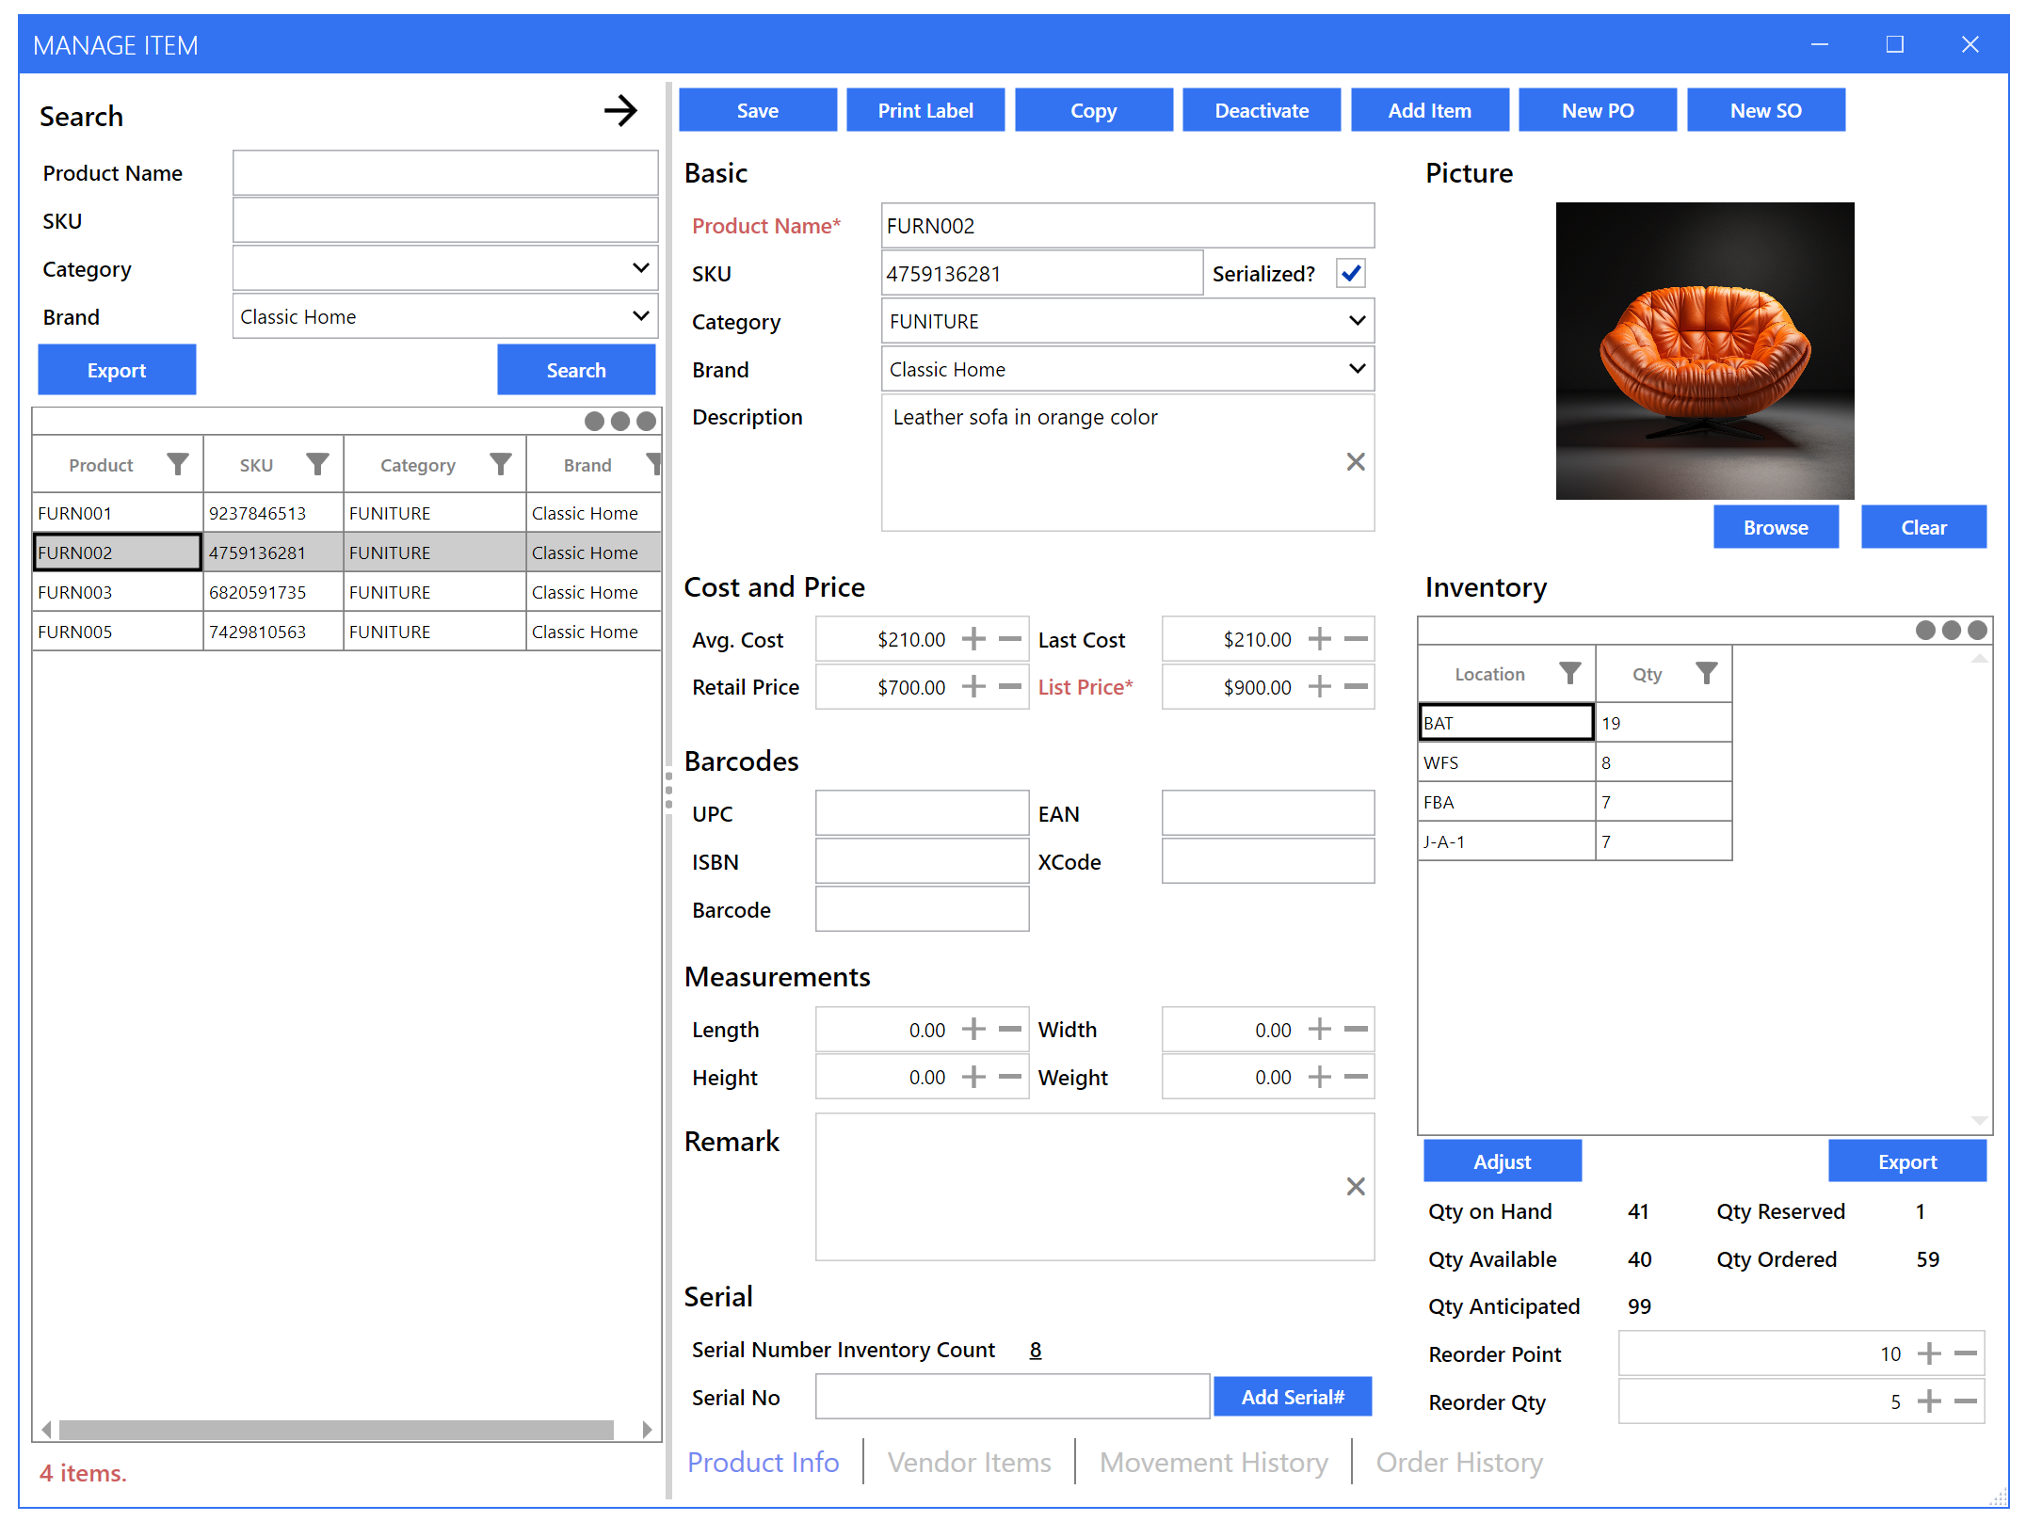The image size is (2026, 1521).
Task: Filter the SKU column
Action: tap(316, 464)
